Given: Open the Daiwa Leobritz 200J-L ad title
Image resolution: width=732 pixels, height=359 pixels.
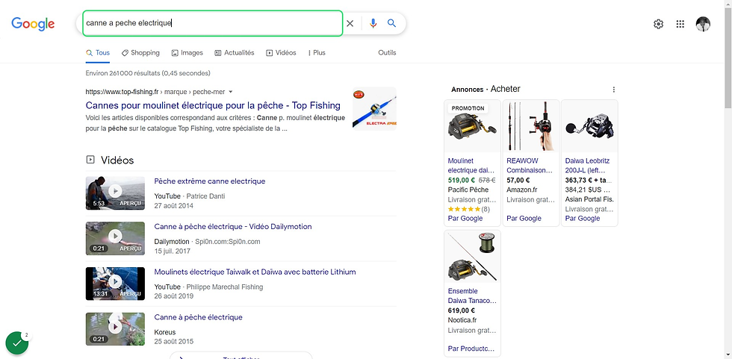Looking at the screenshot, I should [x=589, y=166].
